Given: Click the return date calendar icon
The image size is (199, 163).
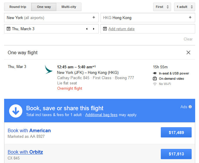Looking at the screenshot, I should [105, 29].
